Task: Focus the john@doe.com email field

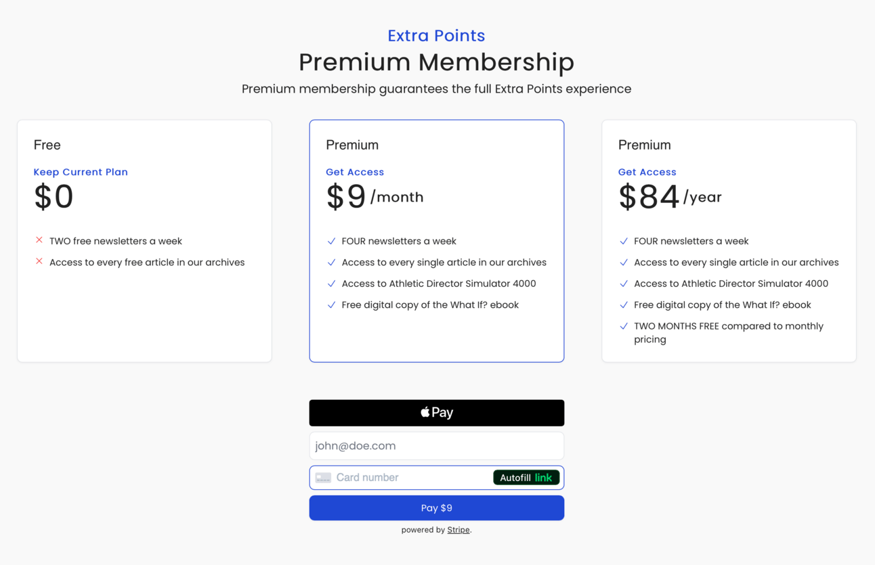Action: click(x=437, y=446)
